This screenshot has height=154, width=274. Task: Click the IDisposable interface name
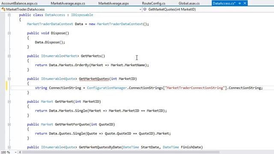point(82,15)
